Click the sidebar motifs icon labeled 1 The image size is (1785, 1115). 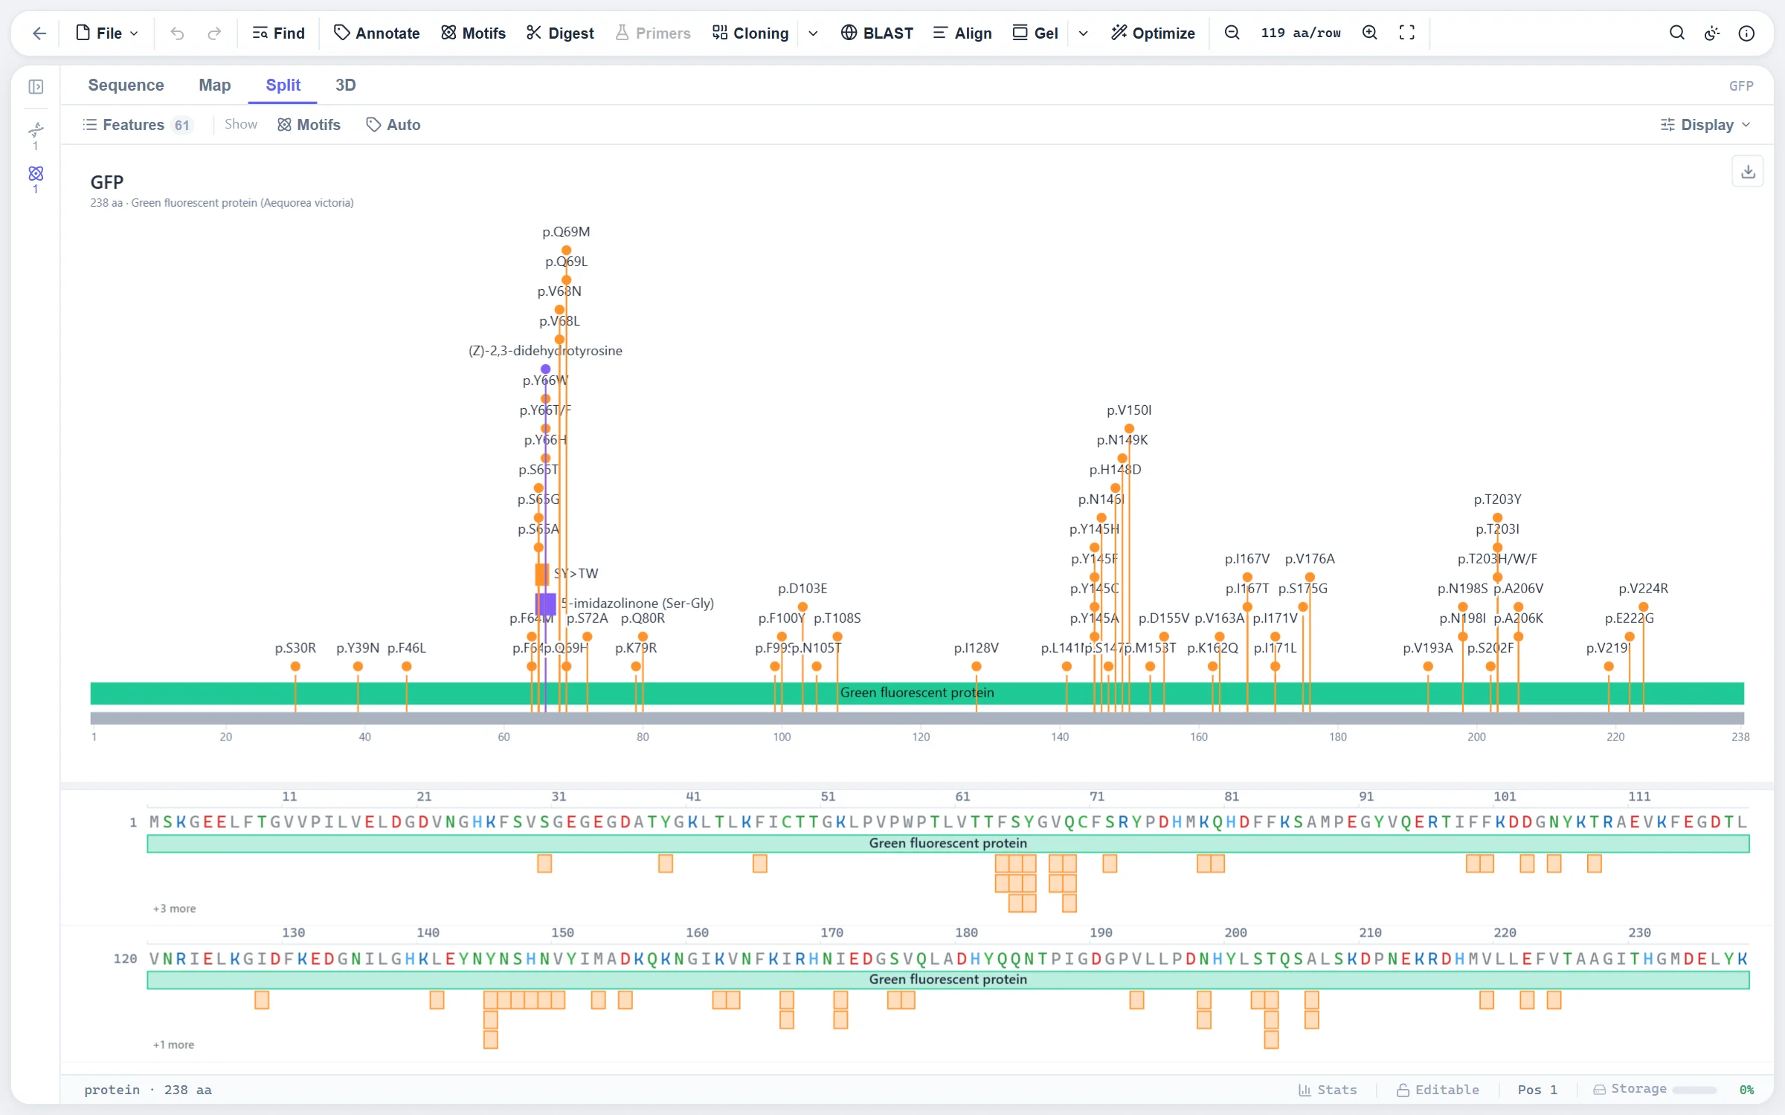coord(36,178)
